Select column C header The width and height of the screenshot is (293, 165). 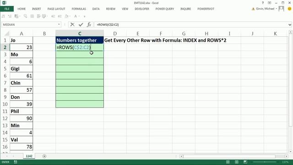[80, 33]
